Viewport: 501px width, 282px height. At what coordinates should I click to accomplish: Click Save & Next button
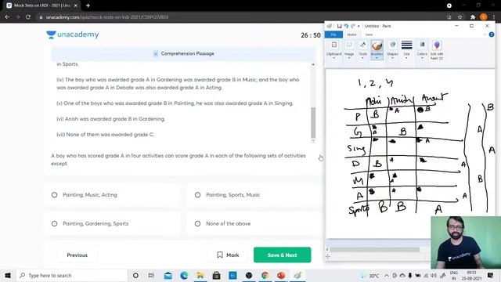pos(282,255)
